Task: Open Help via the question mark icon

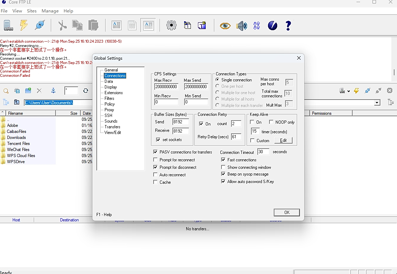Action: click(288, 25)
